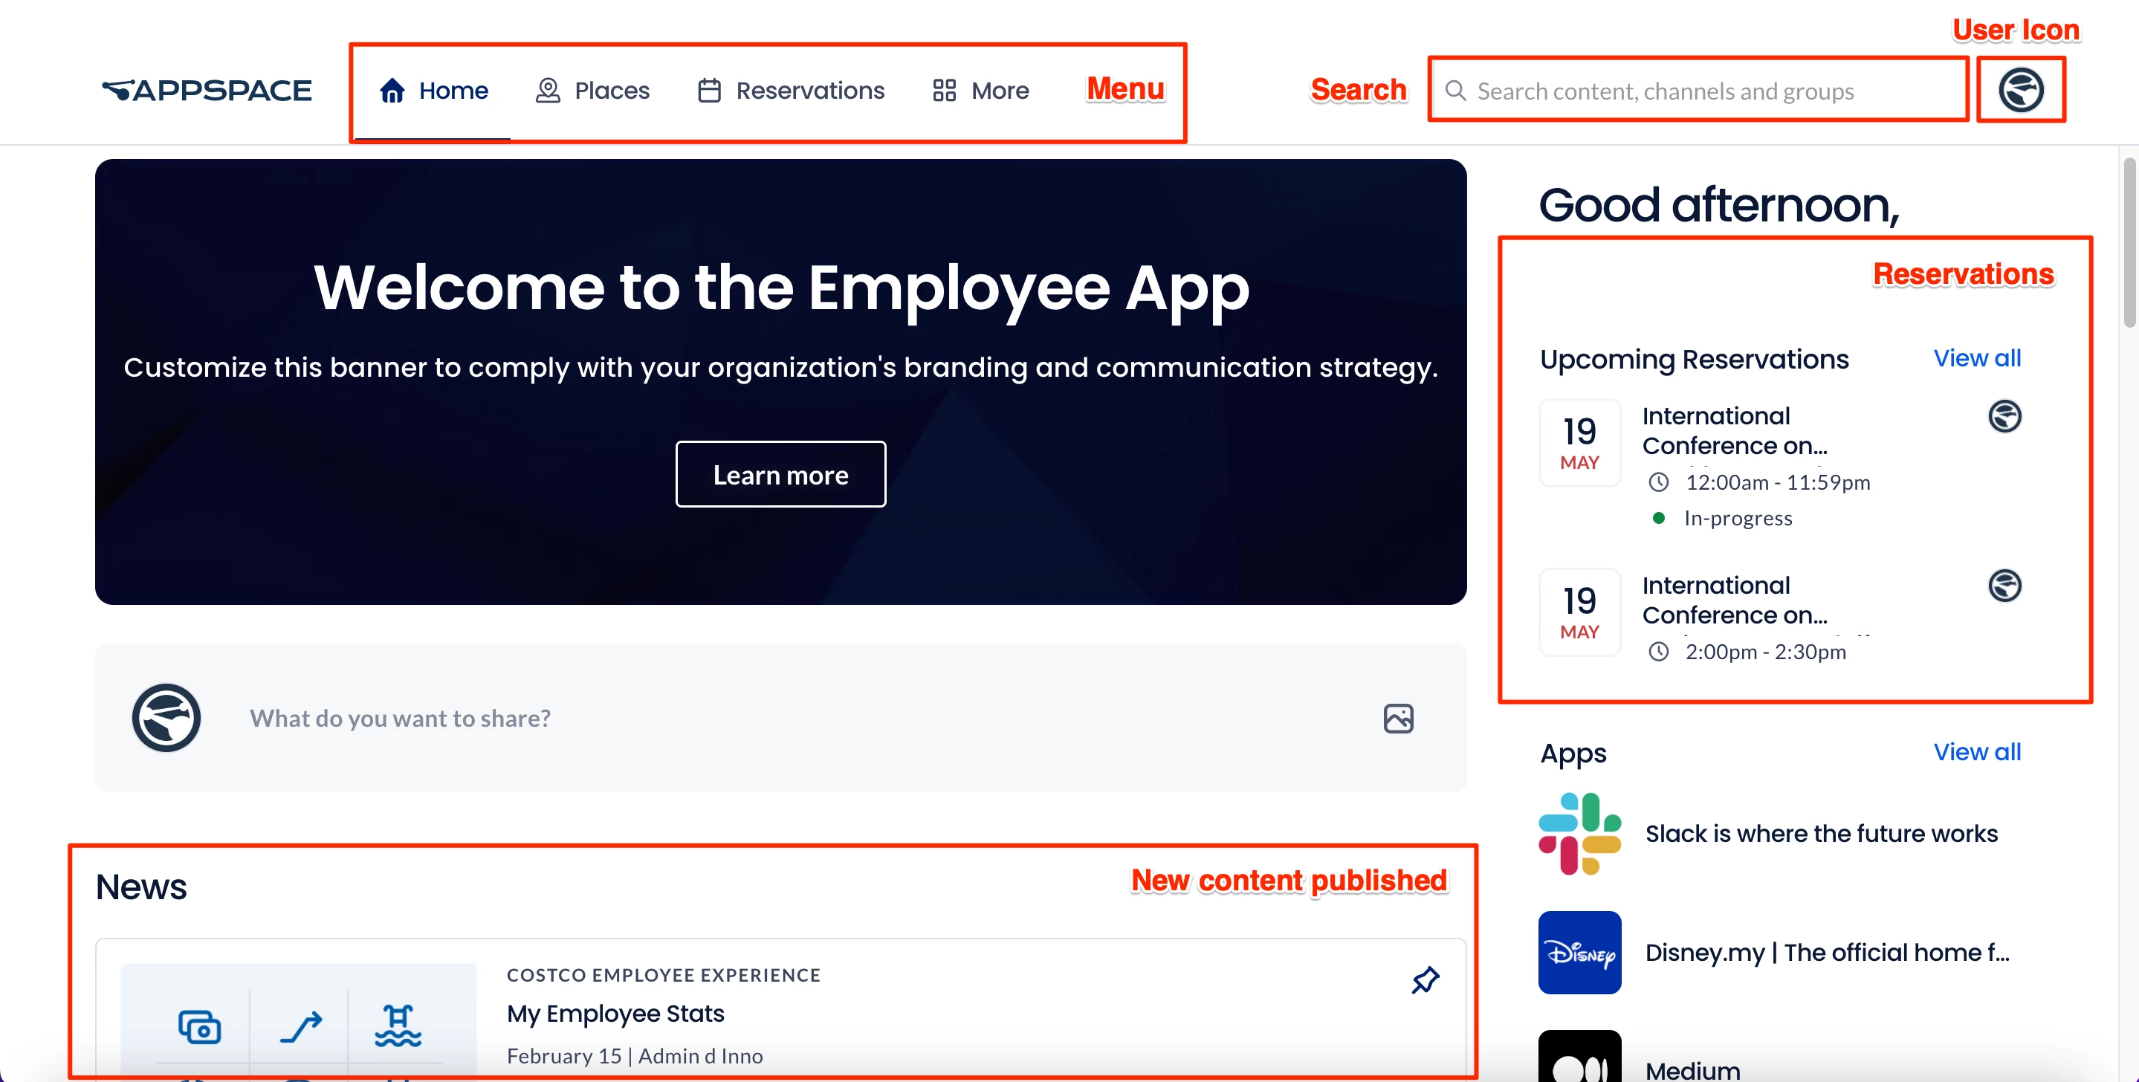View all upcoming reservations
Screen dimensions: 2139x1082
pos(1976,358)
